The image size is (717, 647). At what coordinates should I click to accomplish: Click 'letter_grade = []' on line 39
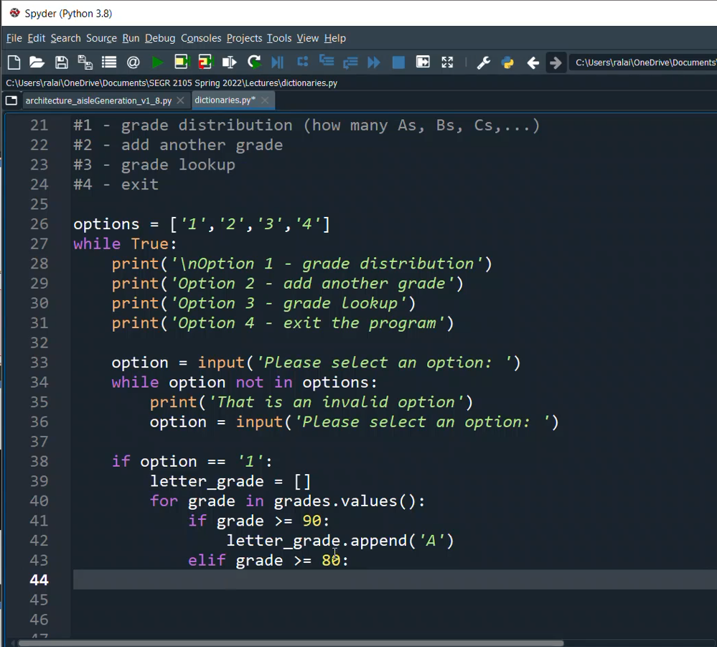230,481
